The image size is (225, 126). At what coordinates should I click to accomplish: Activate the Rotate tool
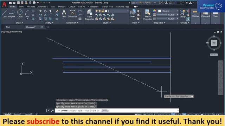click(x=45, y=11)
